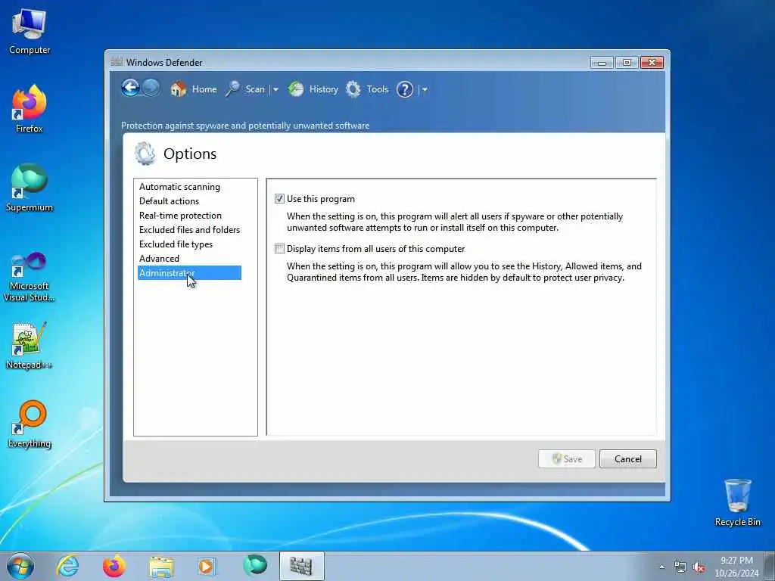Click the network tray icon
Screen dimensions: 775x581
pos(680,567)
